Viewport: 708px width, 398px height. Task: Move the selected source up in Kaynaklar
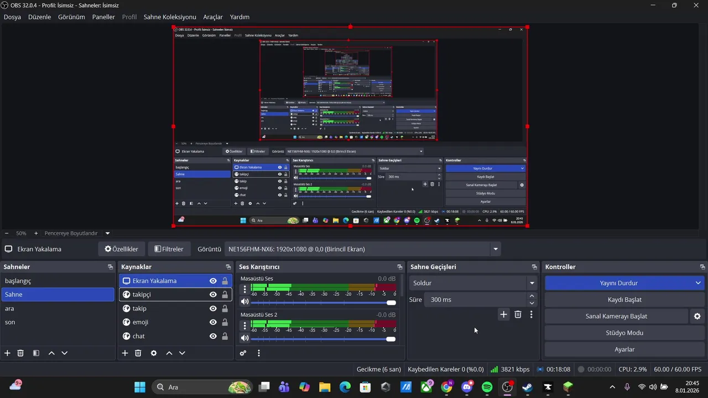tap(169, 353)
